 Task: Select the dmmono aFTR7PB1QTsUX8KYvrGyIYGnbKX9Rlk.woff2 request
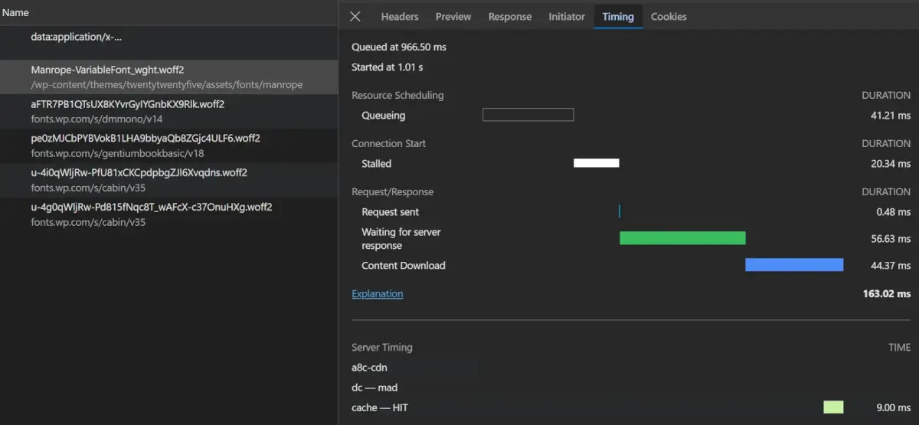coord(168,112)
